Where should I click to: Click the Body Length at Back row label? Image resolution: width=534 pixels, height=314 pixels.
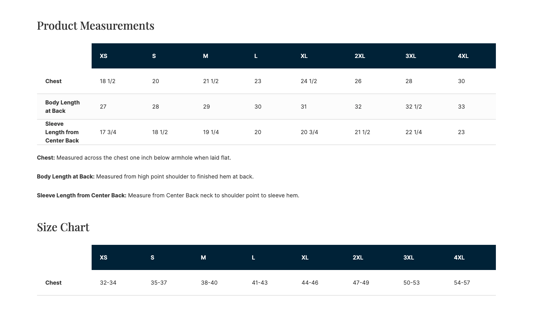click(x=62, y=107)
